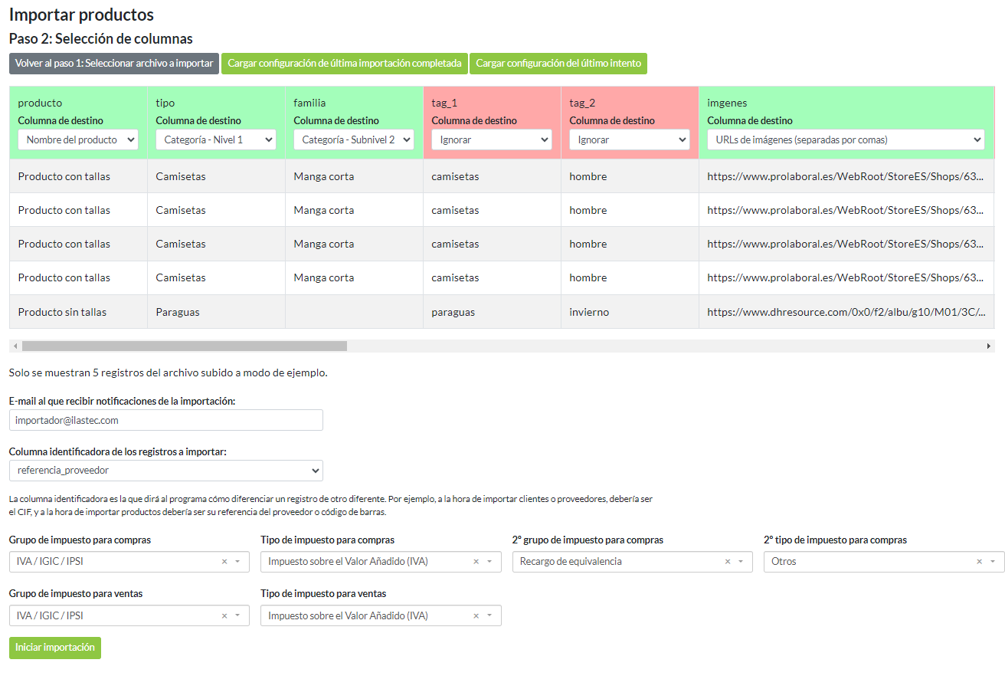Change 'tag_1' column destination from Ignorar
Viewport: 1005px width, 676px height.
tap(491, 139)
